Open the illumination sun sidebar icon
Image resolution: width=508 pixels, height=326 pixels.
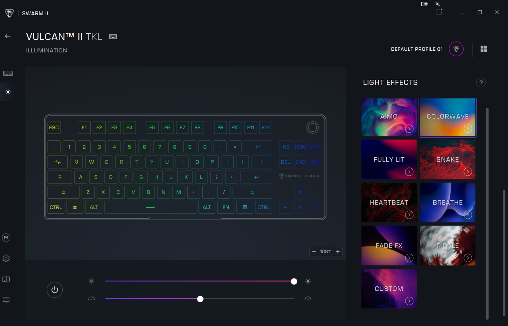pos(8,92)
